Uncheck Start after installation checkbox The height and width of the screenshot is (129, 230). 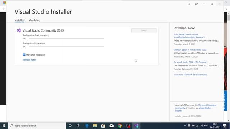tap(24, 55)
